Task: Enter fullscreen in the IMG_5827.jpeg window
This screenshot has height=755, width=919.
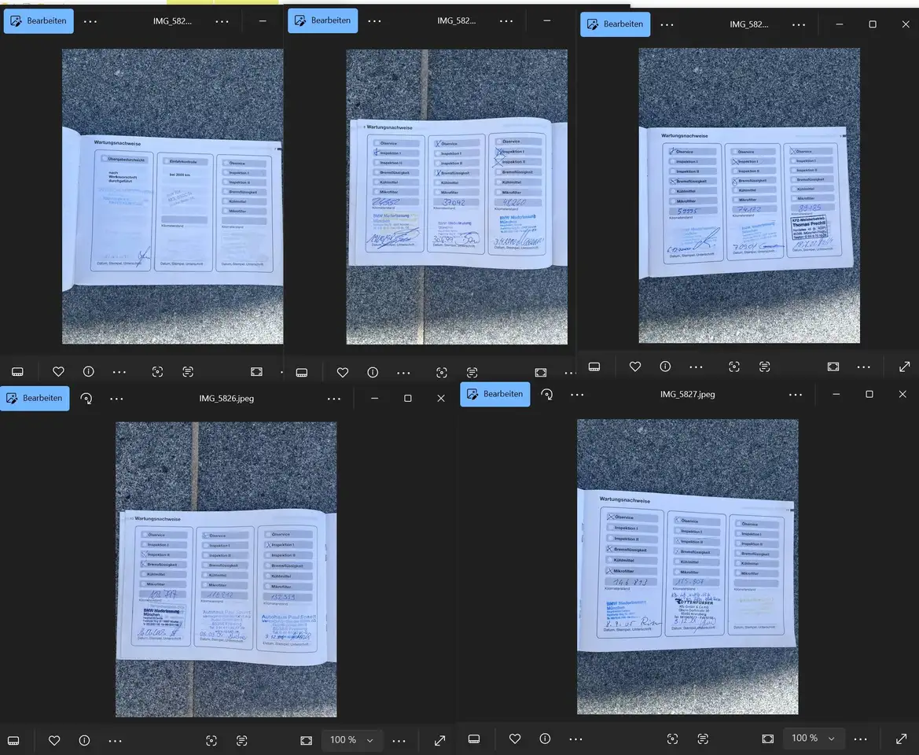Action: pos(902,738)
